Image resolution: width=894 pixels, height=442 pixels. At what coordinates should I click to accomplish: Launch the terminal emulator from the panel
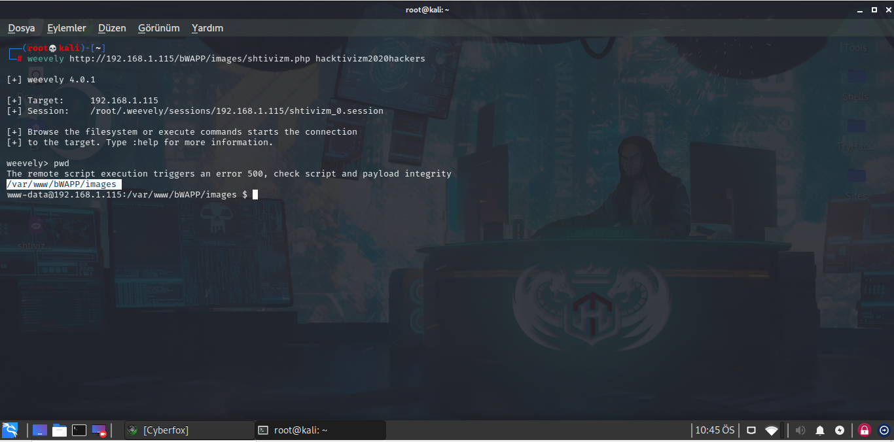tap(79, 430)
